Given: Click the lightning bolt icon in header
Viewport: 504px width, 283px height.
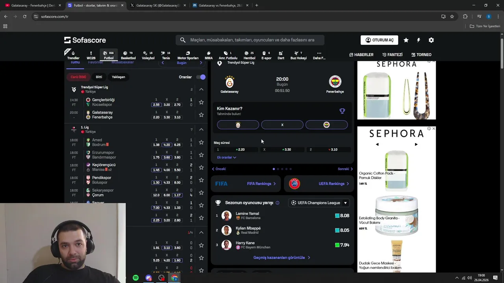Looking at the screenshot, I should tap(419, 40).
